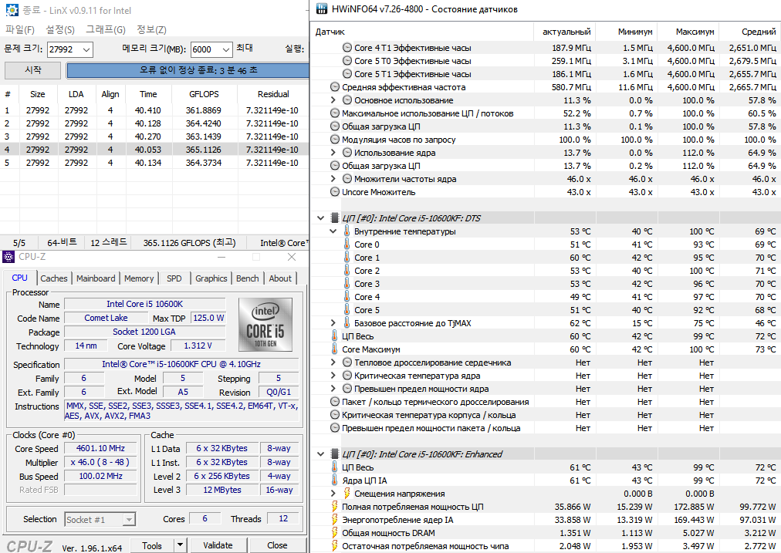The width and height of the screenshot is (781, 553).
Task: Click lightning icon for Полная потребляемая мощность ЦП
Action: point(335,506)
